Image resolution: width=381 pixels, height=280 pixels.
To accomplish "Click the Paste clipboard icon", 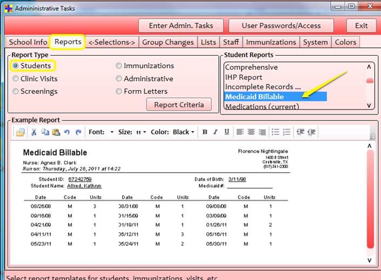I will [56, 132].
